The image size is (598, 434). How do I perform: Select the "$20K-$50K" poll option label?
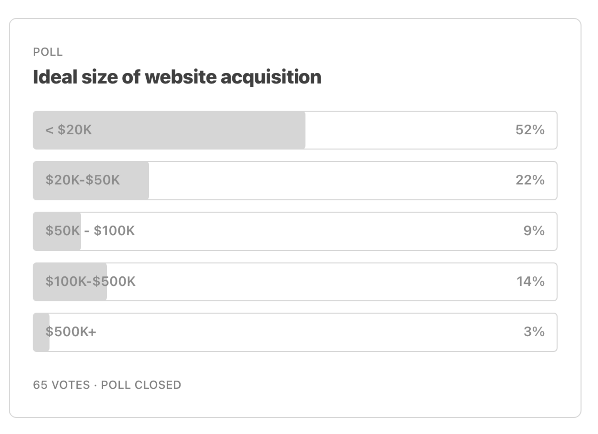(83, 180)
